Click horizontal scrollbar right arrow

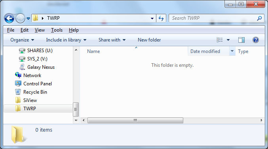click(262, 120)
